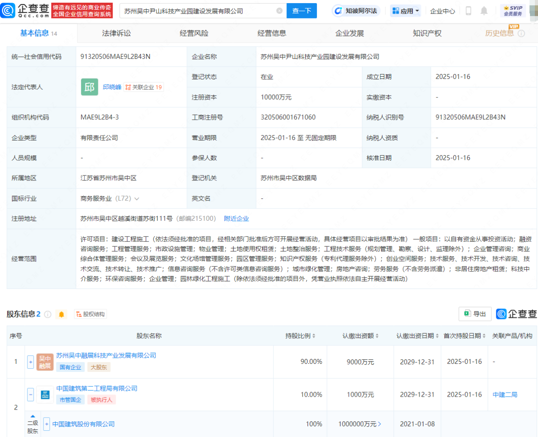538x437 pixels.
Task: Select 组织机构代码 MAE9L2B4-3
Action: coord(100,118)
